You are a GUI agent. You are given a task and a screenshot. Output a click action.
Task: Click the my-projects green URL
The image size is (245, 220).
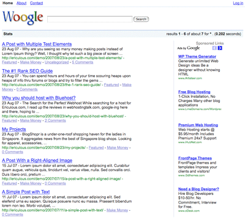click(x=43, y=148)
